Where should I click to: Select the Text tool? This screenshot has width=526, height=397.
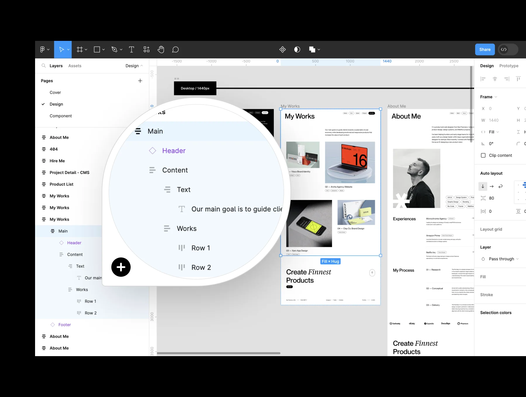(x=131, y=50)
